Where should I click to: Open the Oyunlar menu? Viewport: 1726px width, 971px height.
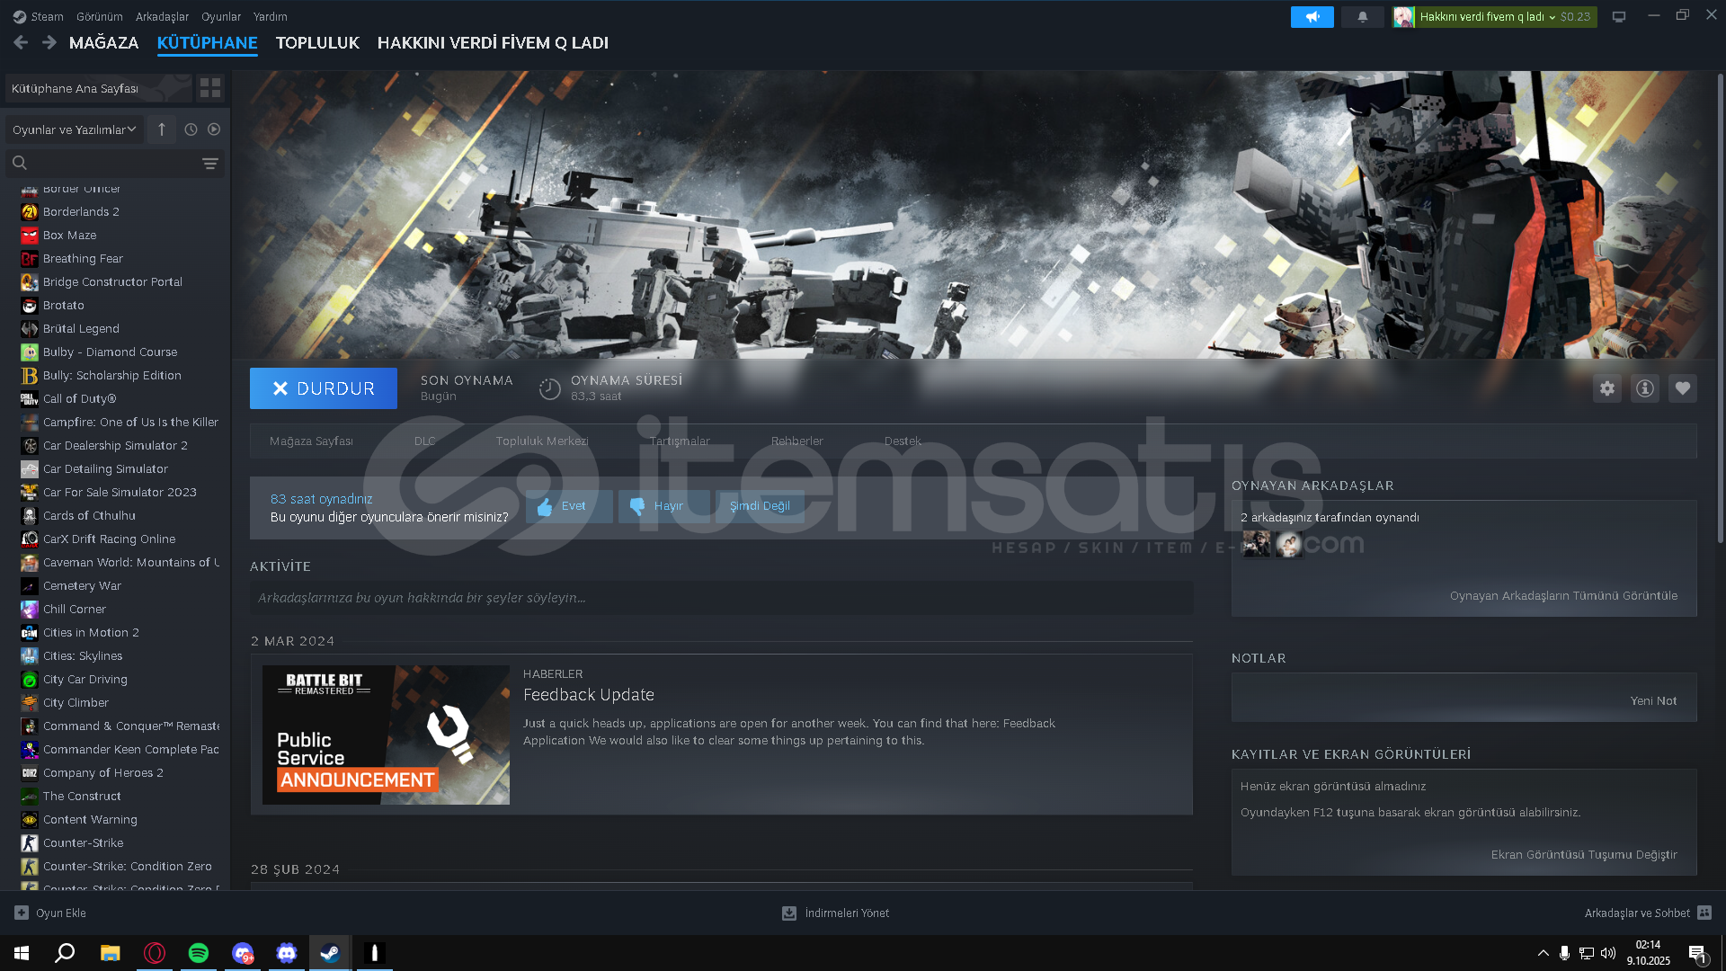(x=220, y=17)
